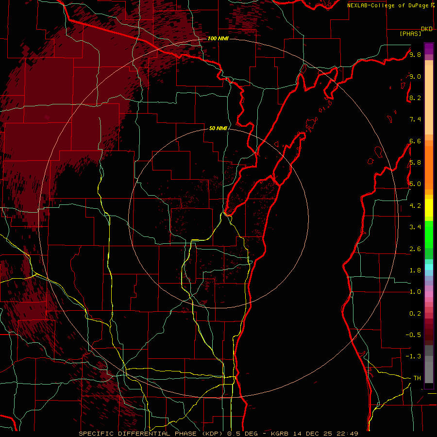Click the "14 DEC 25" date in the caption
This screenshot has height=437, width=437.
pos(313,434)
